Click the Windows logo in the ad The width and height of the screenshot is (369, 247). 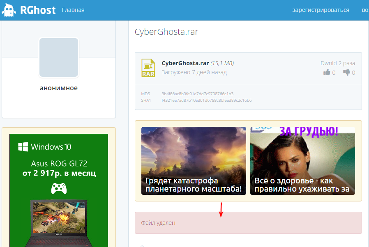pos(23,146)
